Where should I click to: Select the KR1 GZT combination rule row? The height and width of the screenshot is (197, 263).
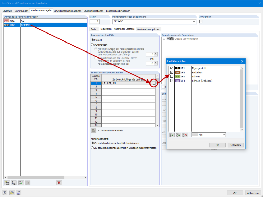(x=45, y=21)
